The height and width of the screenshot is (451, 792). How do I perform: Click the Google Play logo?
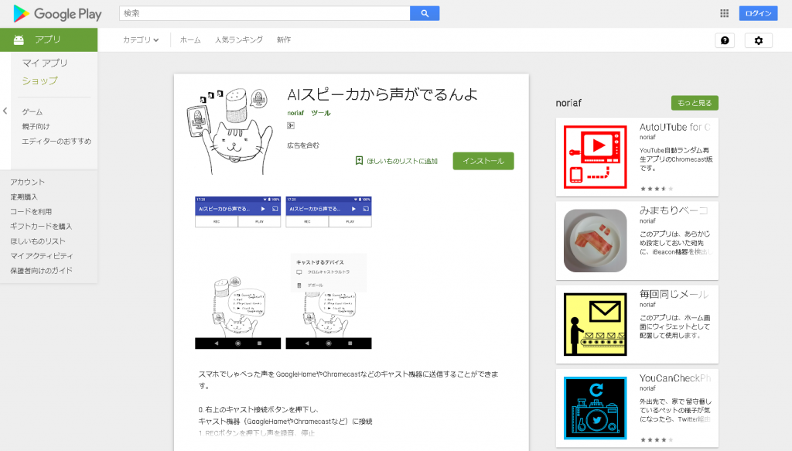pyautogui.click(x=57, y=14)
